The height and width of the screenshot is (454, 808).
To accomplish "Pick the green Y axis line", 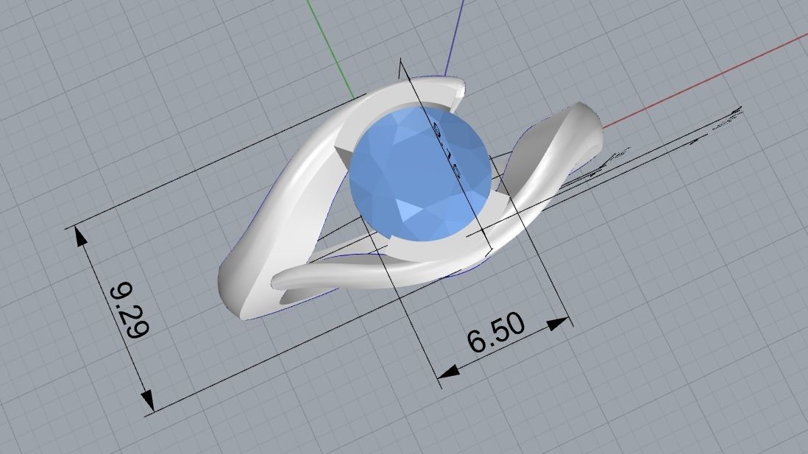I will click(x=330, y=49).
